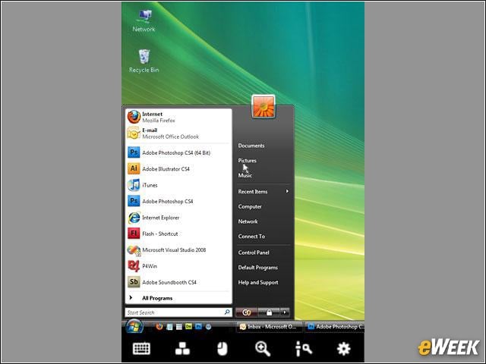Tap the mouse mode icon
This screenshot has width=486, height=364.
point(222,349)
